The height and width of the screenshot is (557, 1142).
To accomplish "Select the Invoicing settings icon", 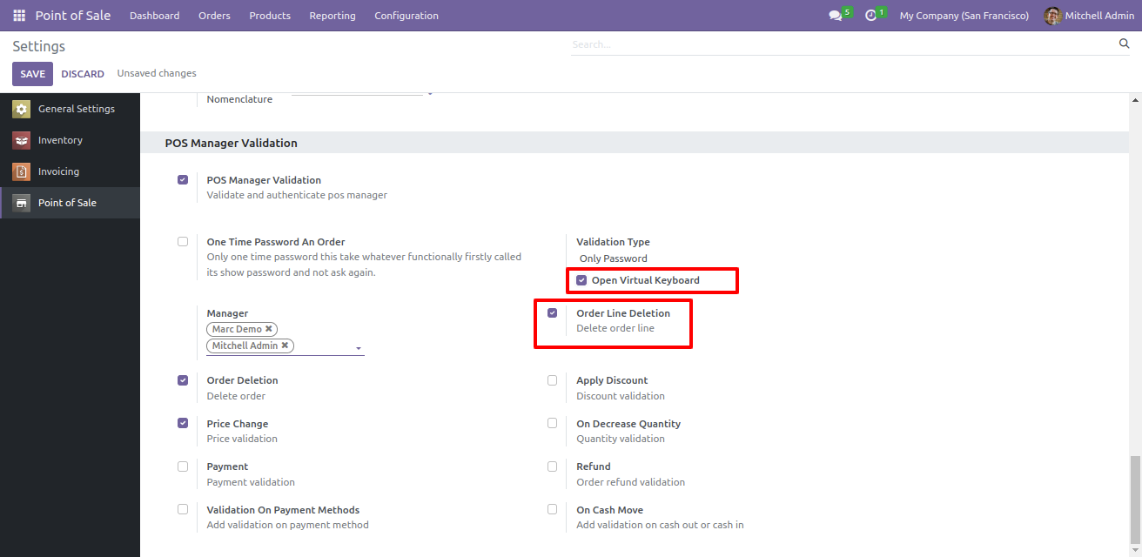I will [22, 171].
